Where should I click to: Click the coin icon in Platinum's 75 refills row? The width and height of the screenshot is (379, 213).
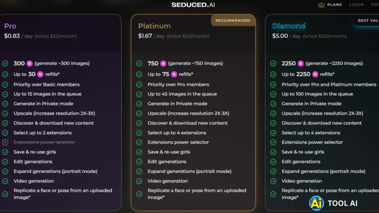(174, 74)
